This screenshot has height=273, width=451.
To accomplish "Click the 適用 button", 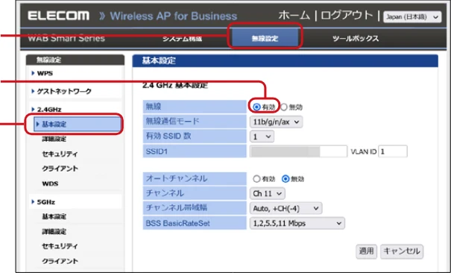I will 366,251.
